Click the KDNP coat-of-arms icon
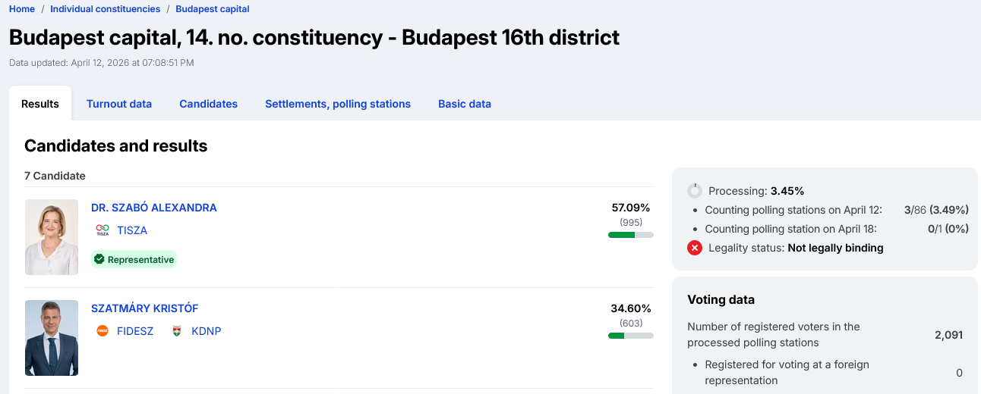 coord(177,331)
